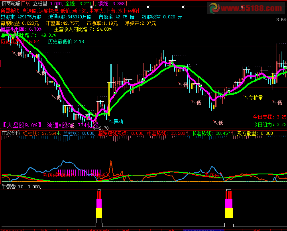This screenshot has height=231, width=287.
Task: Select the 庄家仓位 indicator title
Action: point(11,133)
